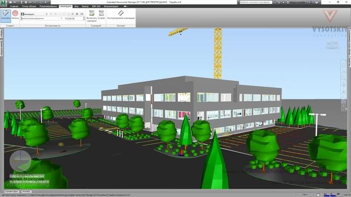Click the Animator tool in the Create panel
The image size is (351, 197).
pyautogui.click(x=5, y=15)
